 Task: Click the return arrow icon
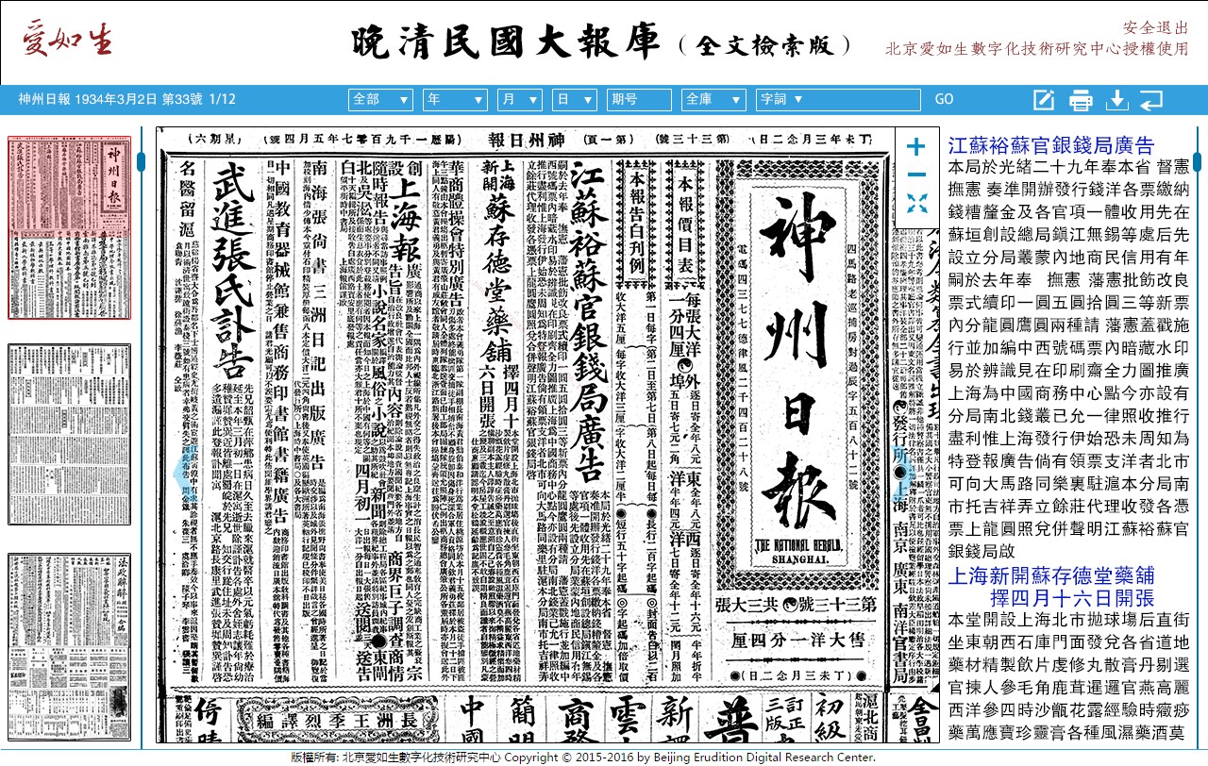[x=1151, y=100]
